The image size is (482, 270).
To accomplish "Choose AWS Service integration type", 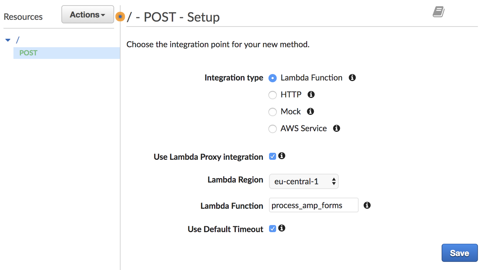I will coord(273,129).
